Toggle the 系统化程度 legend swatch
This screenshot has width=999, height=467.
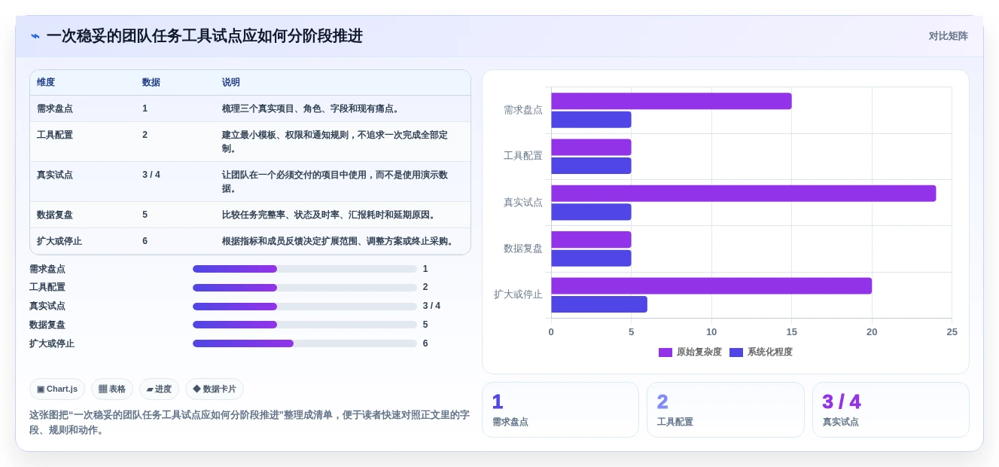tap(736, 353)
